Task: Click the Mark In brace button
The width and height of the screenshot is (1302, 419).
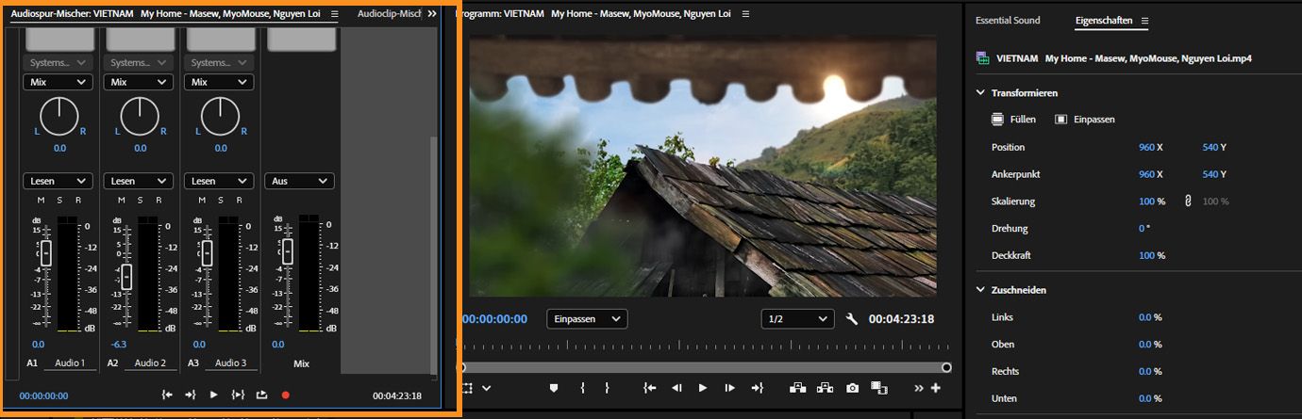Action: coord(582,388)
